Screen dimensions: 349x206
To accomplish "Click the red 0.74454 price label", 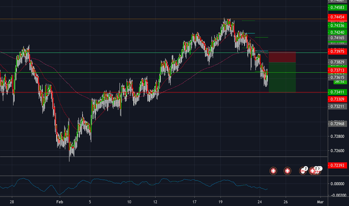I will [337, 17].
